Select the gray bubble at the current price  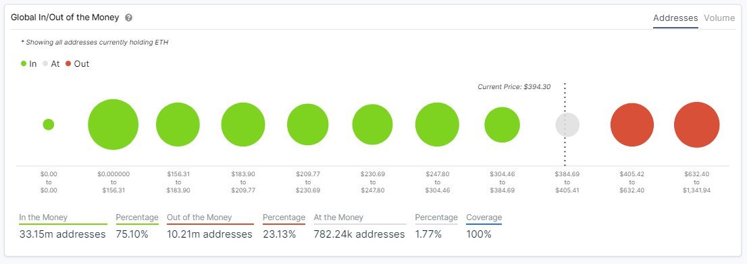567,125
